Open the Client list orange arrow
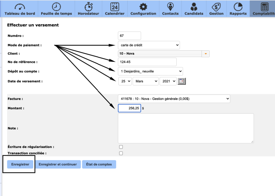 point(205,54)
